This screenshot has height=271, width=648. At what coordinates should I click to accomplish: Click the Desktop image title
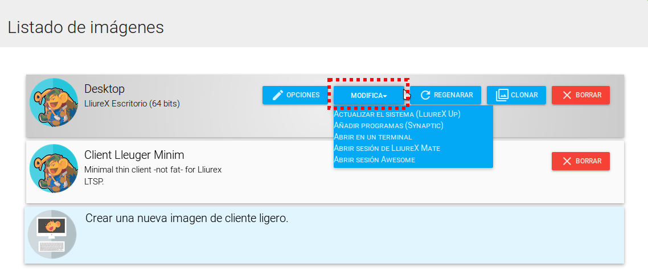click(x=104, y=89)
